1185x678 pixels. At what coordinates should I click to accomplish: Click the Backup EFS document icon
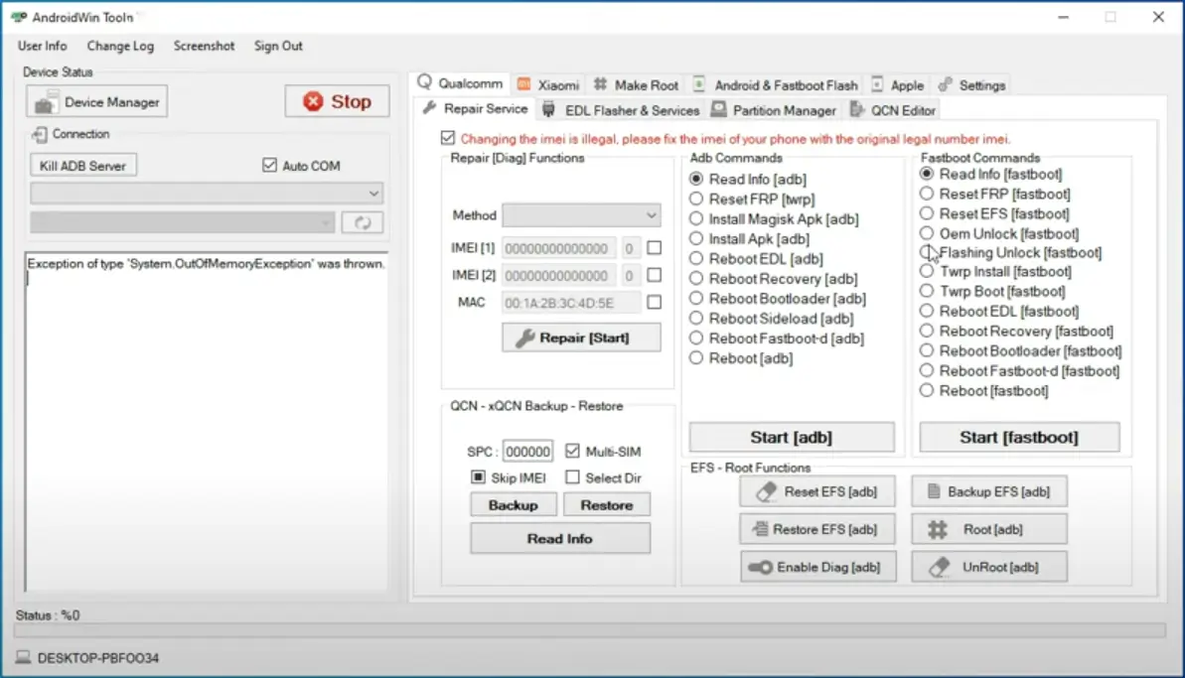(934, 491)
